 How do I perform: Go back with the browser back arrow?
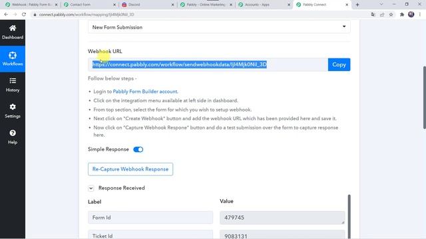pyautogui.click(x=6, y=15)
